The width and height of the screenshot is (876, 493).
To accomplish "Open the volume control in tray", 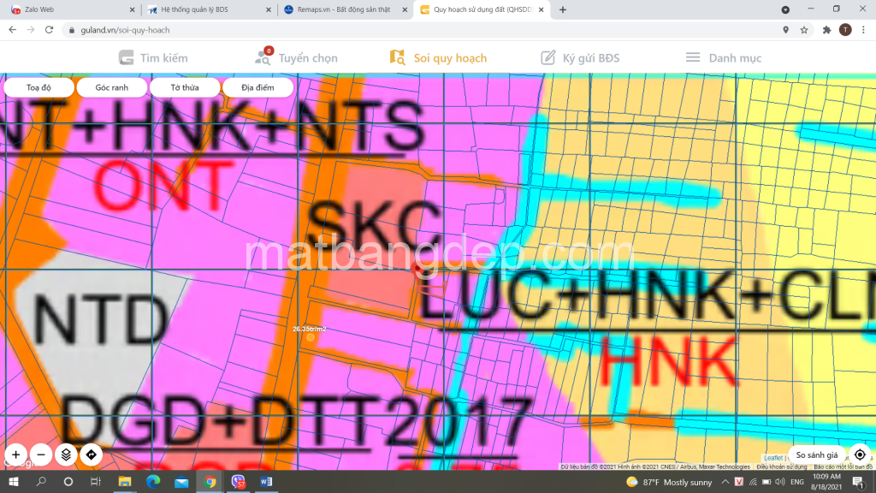I will point(780,482).
